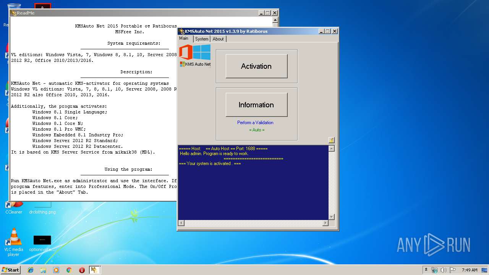
Task: Open the Action Center flag icon
Action: click(x=453, y=270)
